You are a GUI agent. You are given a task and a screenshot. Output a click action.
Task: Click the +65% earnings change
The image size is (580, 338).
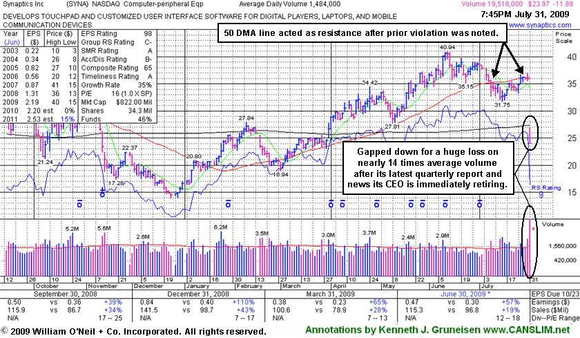[x=378, y=302]
